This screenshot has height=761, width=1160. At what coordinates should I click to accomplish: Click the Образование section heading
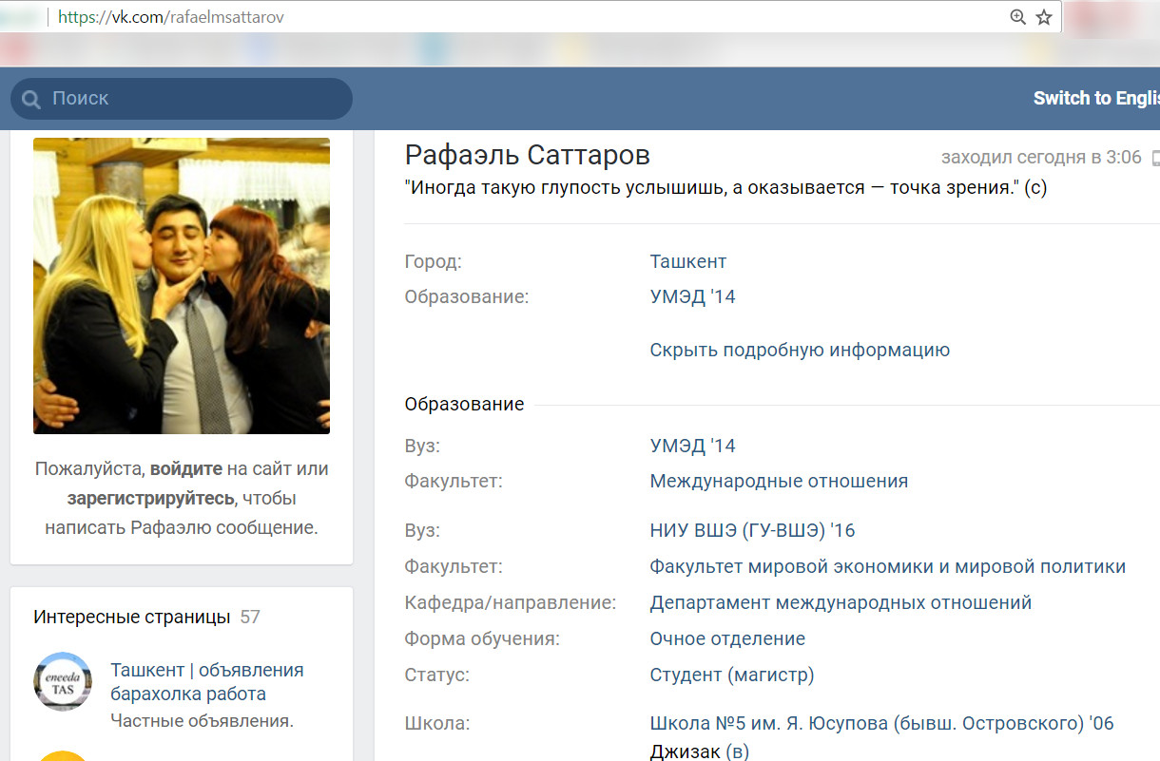pos(464,404)
